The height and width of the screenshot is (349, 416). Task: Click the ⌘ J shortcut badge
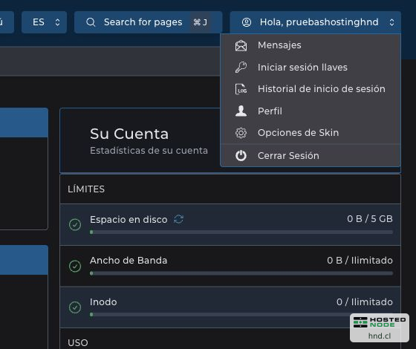(x=200, y=22)
